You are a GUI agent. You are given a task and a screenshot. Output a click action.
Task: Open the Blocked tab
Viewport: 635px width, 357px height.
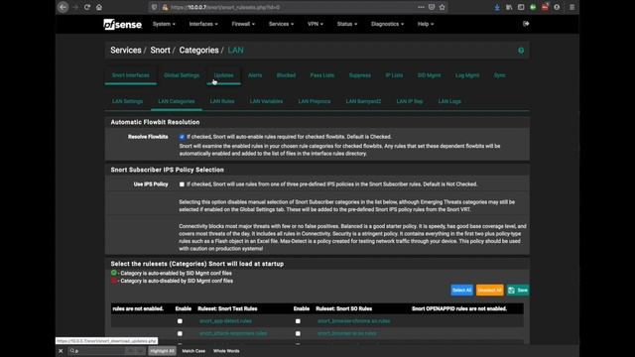[x=286, y=75]
